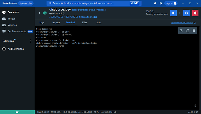This screenshot has height=114, width=201.
Task: Click the Extensions heading
Action: tap(8, 41)
